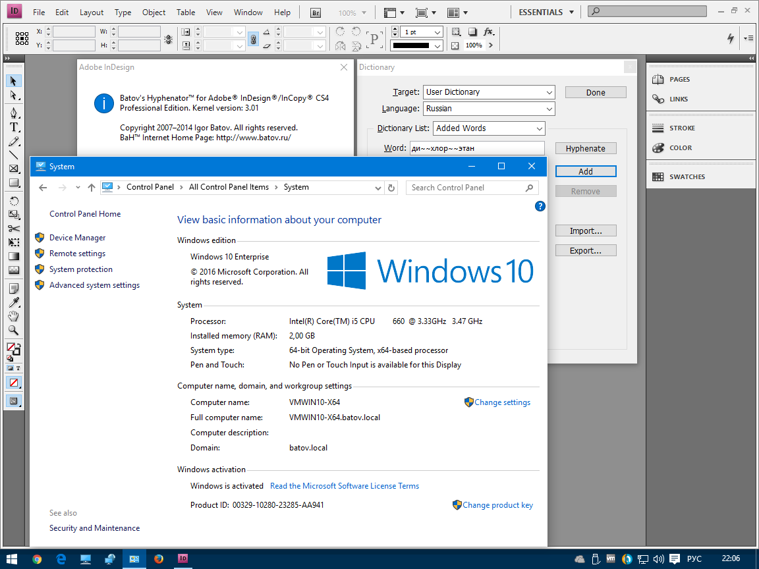Click the Import... button
The image size is (759, 569).
tap(586, 230)
